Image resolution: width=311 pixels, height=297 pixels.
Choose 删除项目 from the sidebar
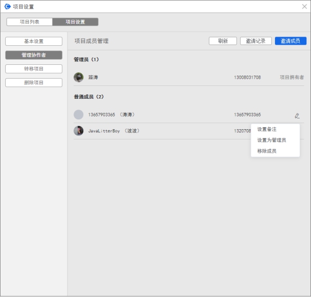pos(34,83)
